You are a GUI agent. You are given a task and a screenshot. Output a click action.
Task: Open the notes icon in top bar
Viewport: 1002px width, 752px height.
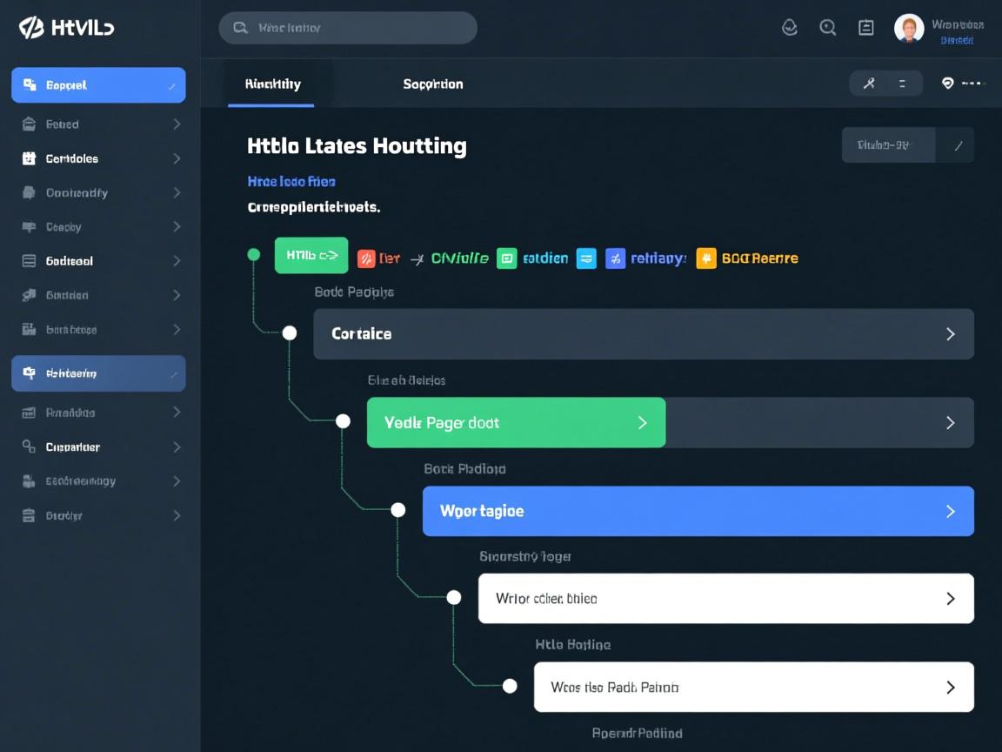tap(866, 28)
